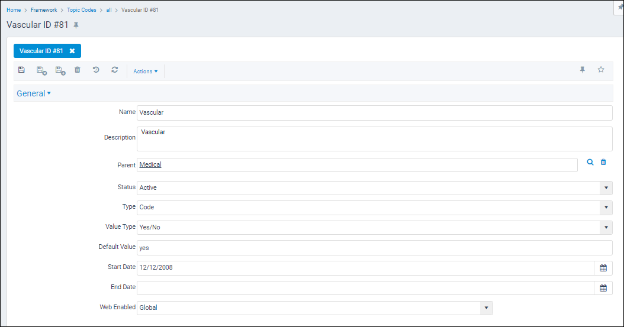This screenshot has width=624, height=327.
Task: Click the Undo changes icon
Action: point(96,70)
